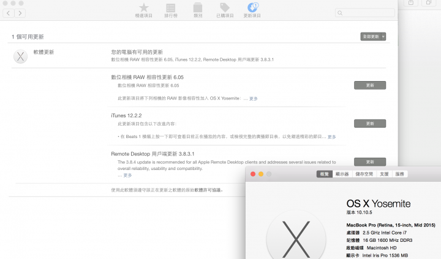Update Remote Desktop client 3.8.3.1
This screenshot has height=259, width=441.
(x=370, y=162)
